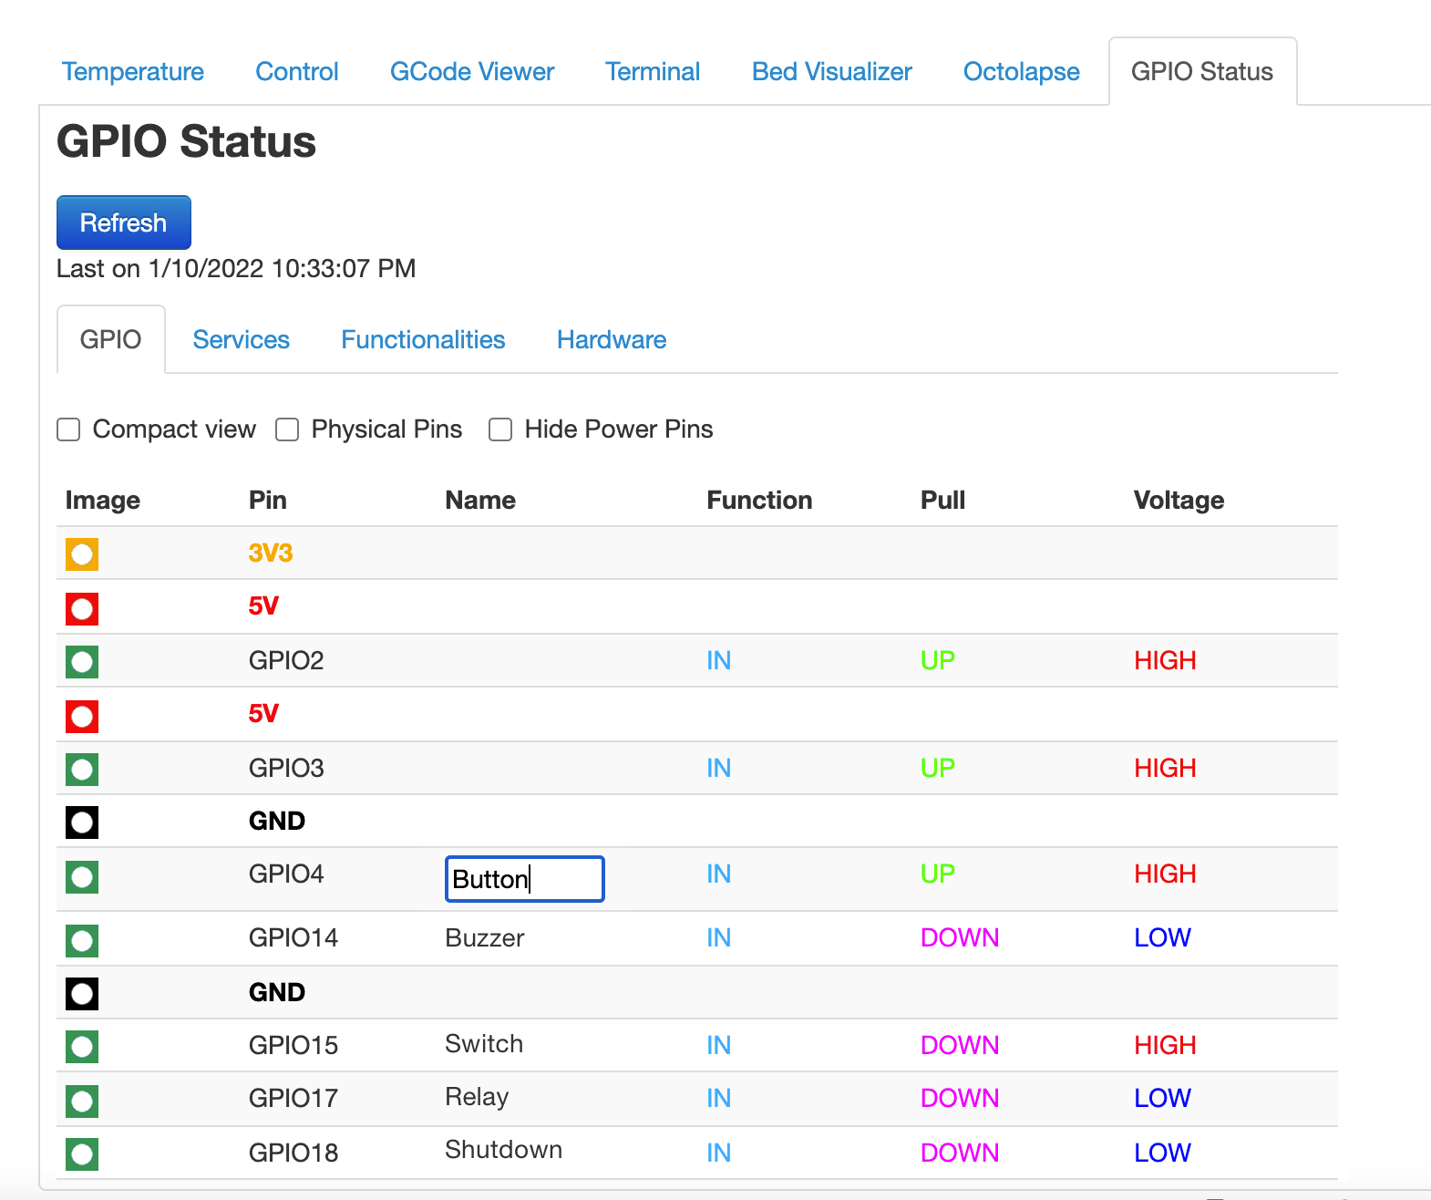Open the Control tab
The width and height of the screenshot is (1431, 1200).
pos(297,72)
